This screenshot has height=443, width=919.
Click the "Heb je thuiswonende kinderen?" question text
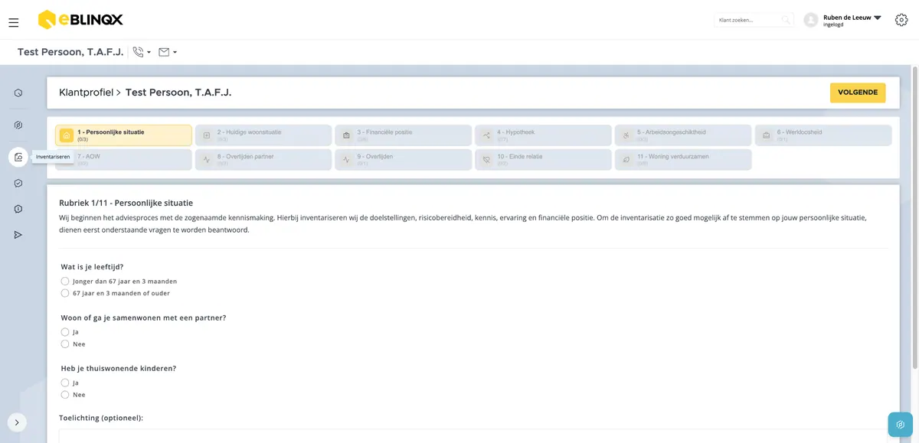click(119, 368)
